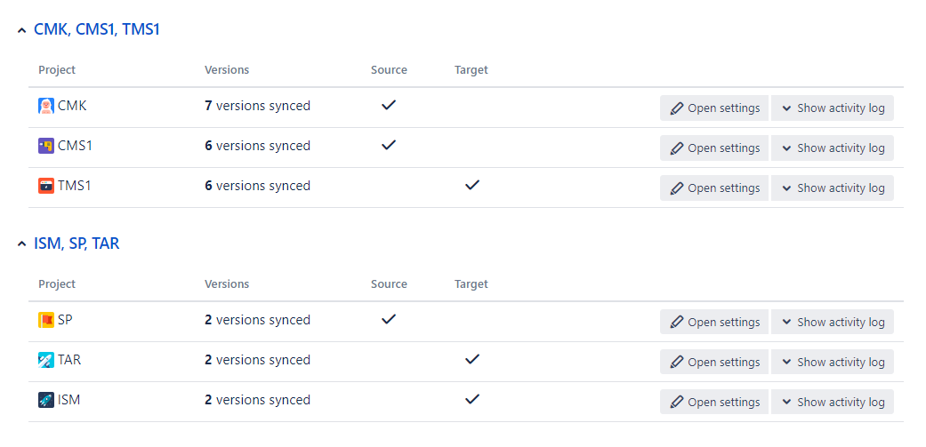
Task: Click the Source checkmark for CMK
Action: point(389,105)
